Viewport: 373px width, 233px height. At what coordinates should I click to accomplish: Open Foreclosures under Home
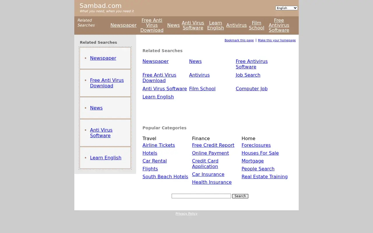tap(256, 145)
